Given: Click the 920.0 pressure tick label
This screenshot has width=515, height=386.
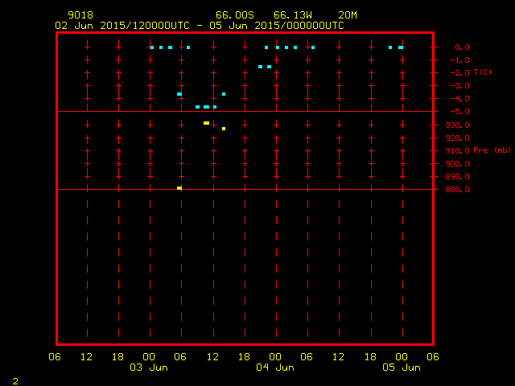Looking at the screenshot, I should pyautogui.click(x=458, y=138).
